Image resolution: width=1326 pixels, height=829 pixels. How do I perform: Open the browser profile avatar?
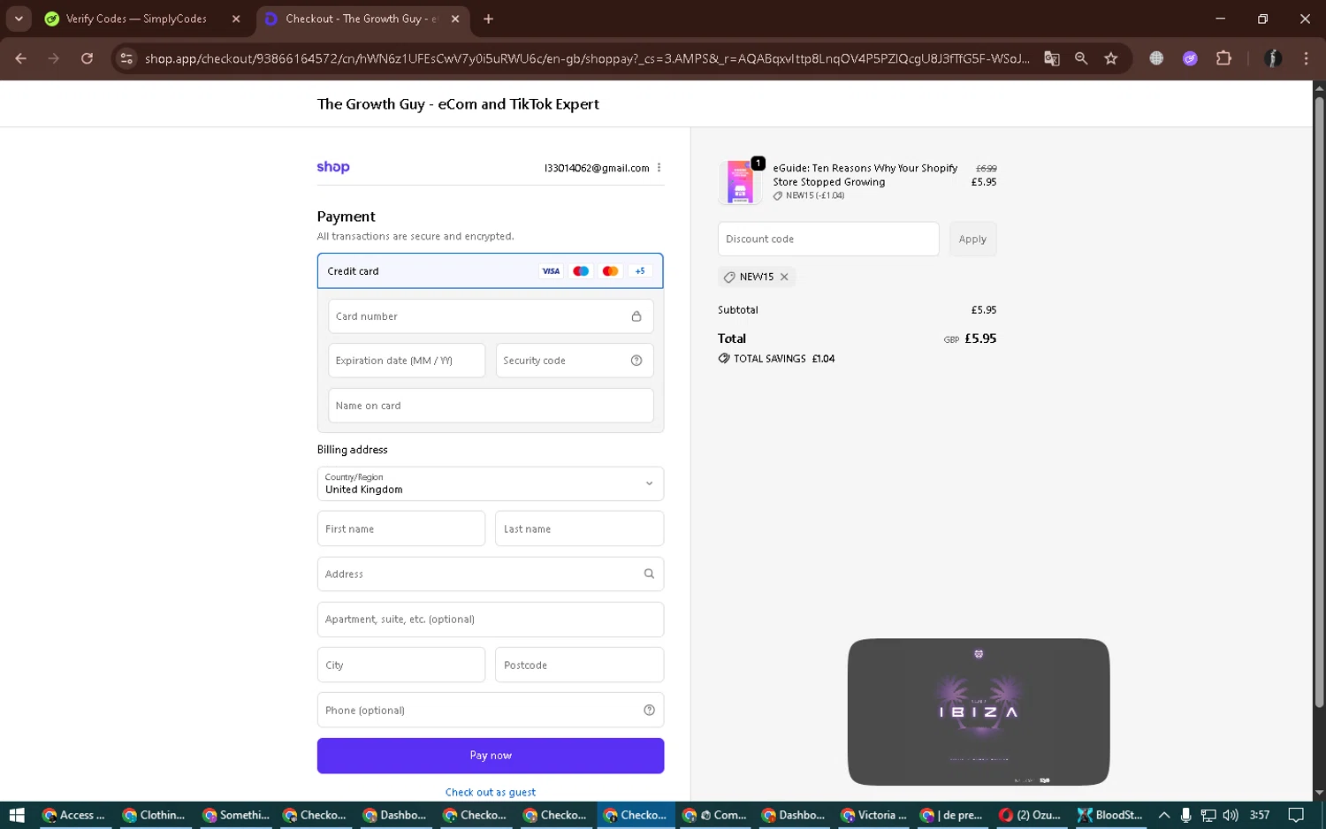pyautogui.click(x=1273, y=58)
